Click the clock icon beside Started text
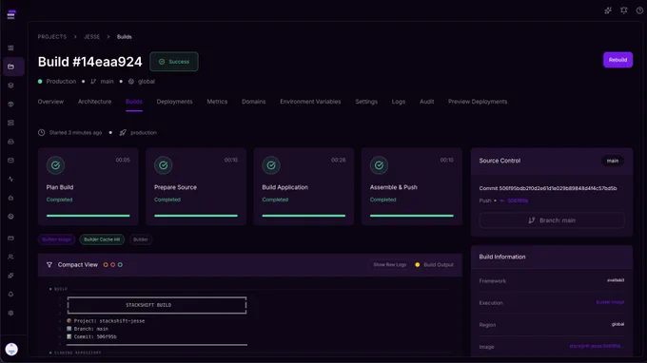The width and height of the screenshot is (647, 363). coord(41,133)
